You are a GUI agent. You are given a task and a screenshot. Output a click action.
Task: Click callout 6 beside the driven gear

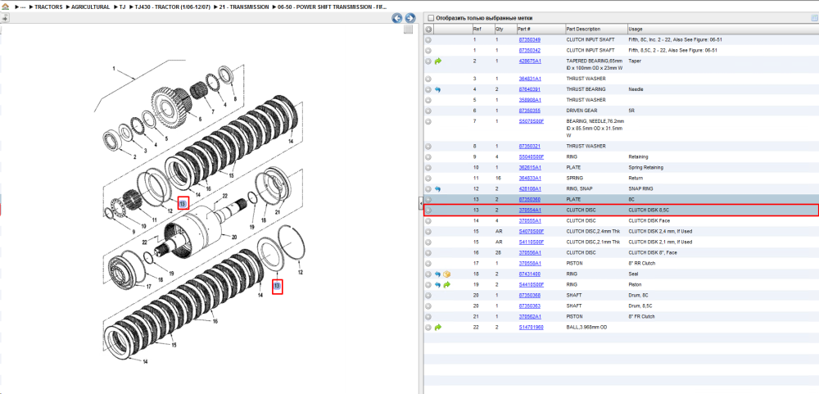click(x=200, y=119)
